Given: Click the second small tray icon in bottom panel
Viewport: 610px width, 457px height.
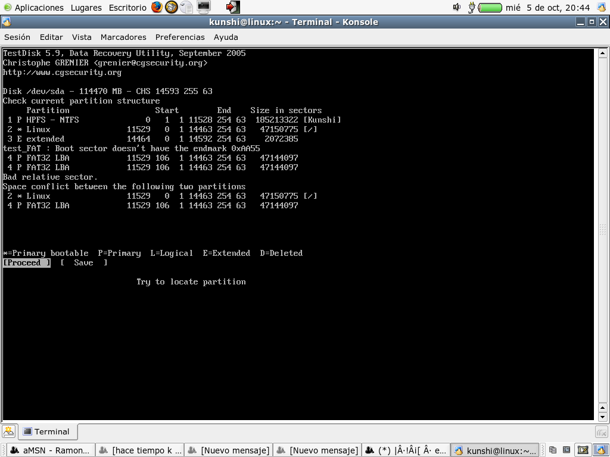Looking at the screenshot, I should (567, 450).
